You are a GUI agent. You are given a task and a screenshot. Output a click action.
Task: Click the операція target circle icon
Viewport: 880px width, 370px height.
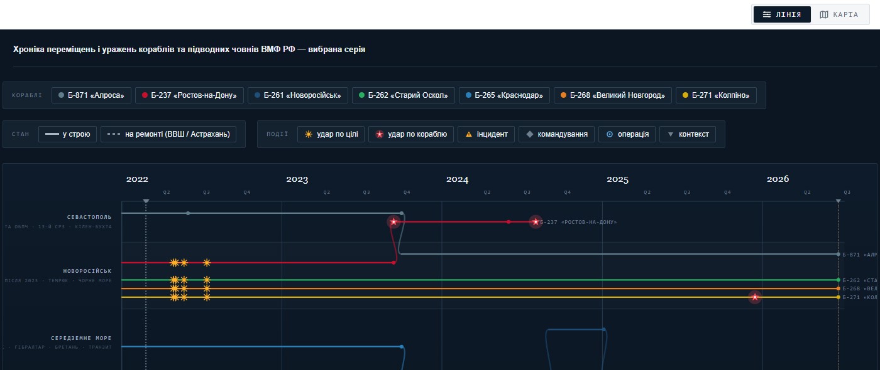[610, 134]
